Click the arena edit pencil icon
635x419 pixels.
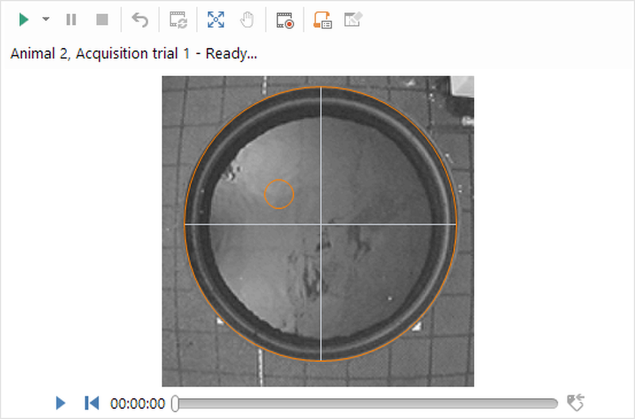(x=353, y=20)
